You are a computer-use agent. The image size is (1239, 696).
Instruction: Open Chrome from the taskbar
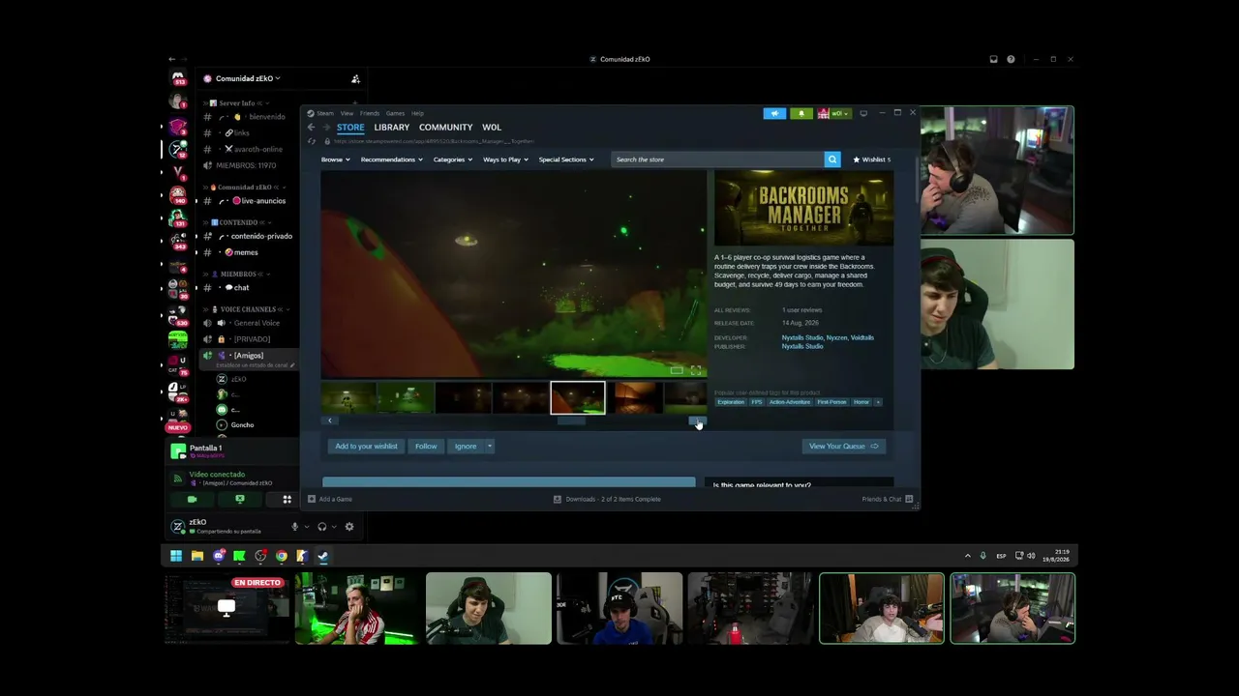282,556
